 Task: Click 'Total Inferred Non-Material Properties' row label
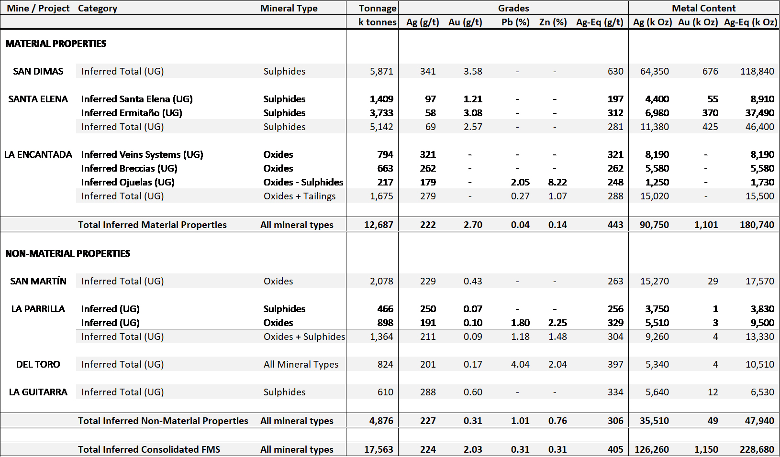click(x=163, y=421)
